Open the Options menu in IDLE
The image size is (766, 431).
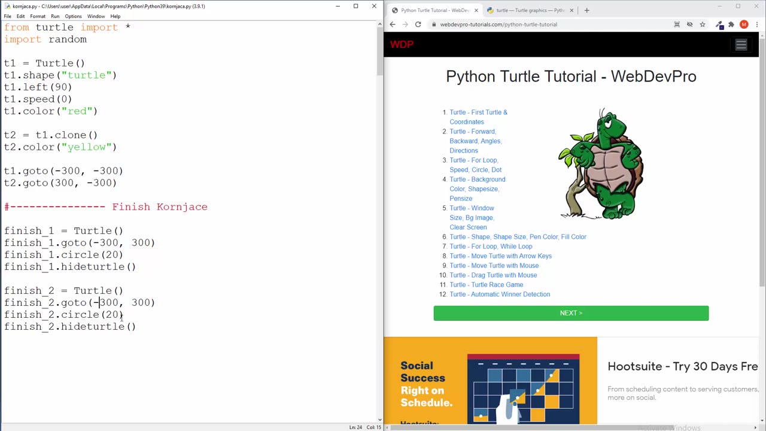point(73,16)
